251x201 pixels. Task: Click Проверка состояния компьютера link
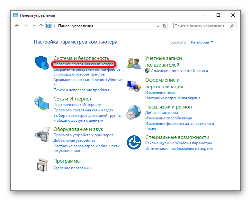83,64
